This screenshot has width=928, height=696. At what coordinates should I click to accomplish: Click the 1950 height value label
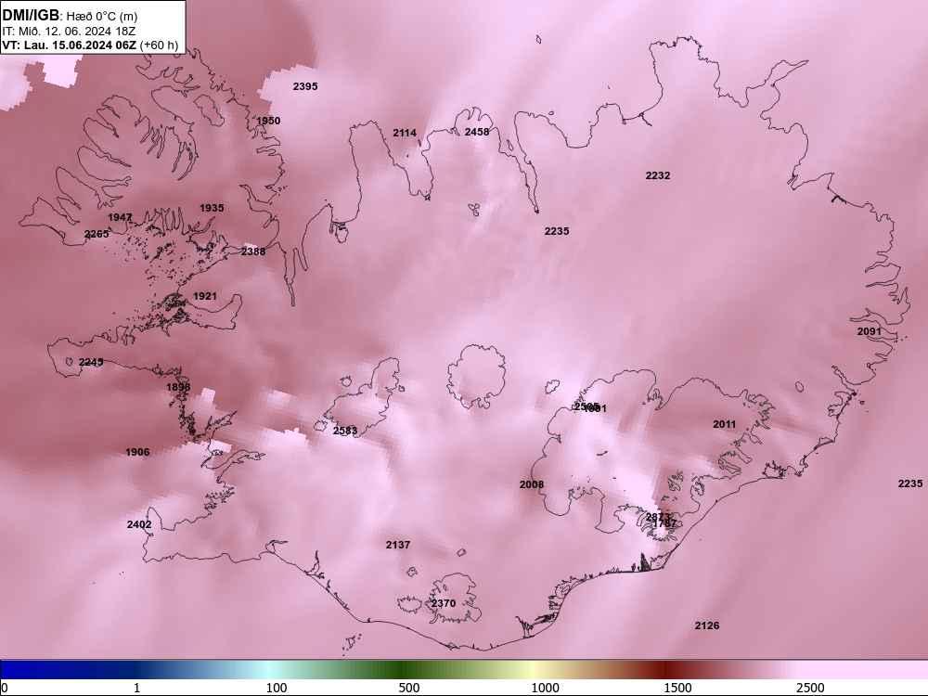tap(268, 121)
